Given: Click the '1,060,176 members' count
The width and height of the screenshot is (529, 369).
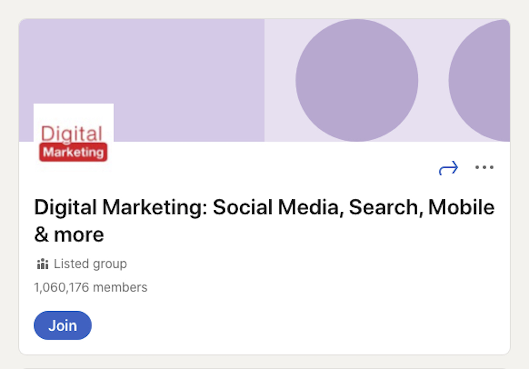Looking at the screenshot, I should click(90, 287).
